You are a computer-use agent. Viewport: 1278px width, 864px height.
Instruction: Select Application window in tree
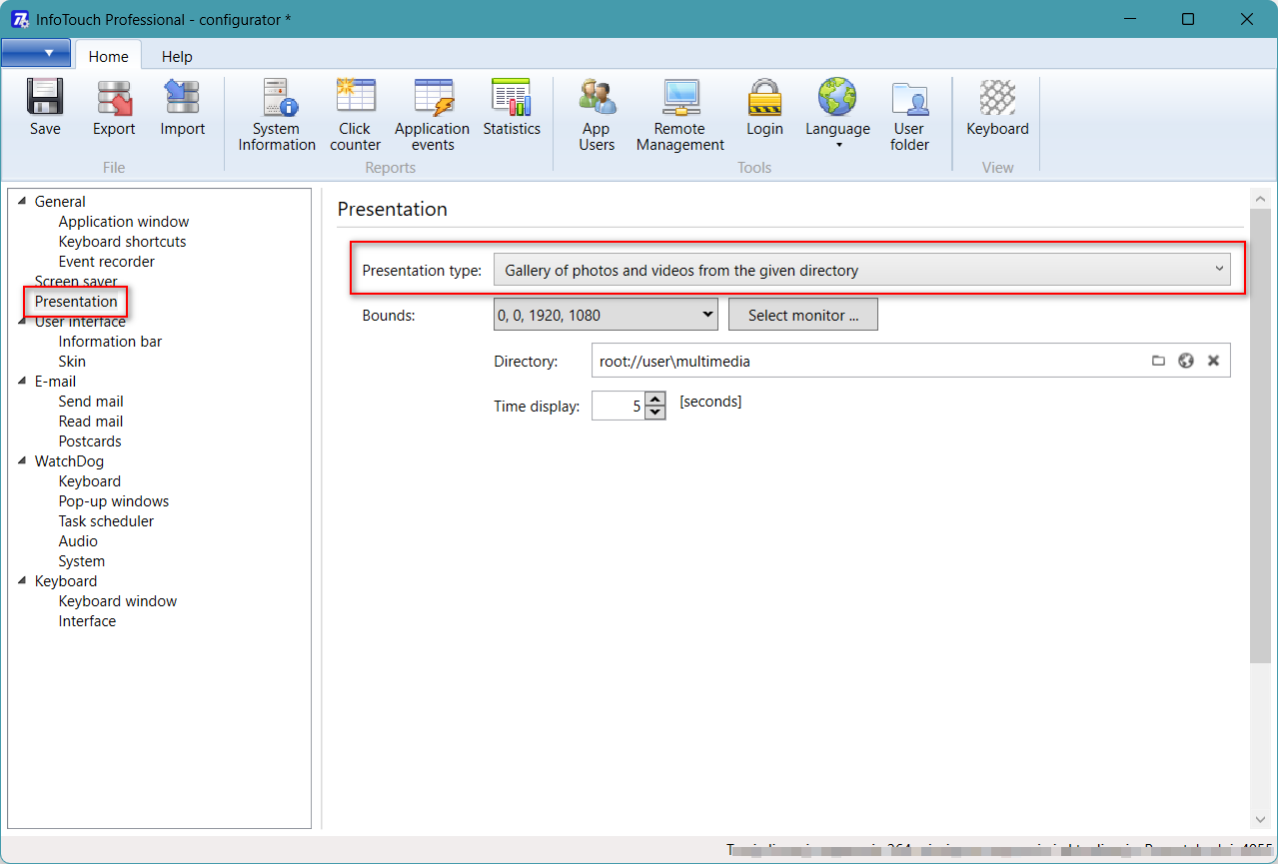point(124,221)
